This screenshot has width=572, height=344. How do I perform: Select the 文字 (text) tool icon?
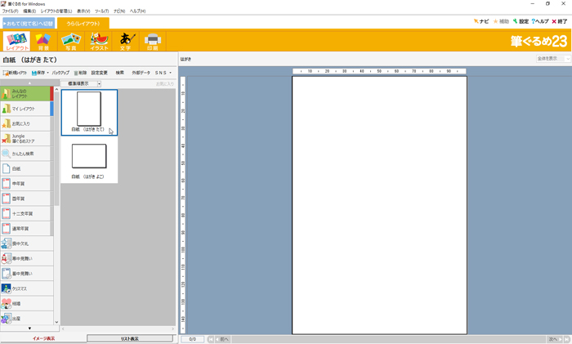pos(125,41)
